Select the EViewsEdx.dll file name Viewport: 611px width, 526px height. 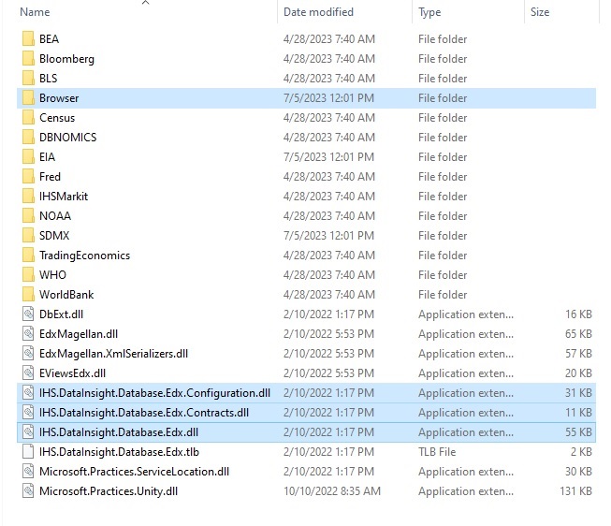(72, 373)
